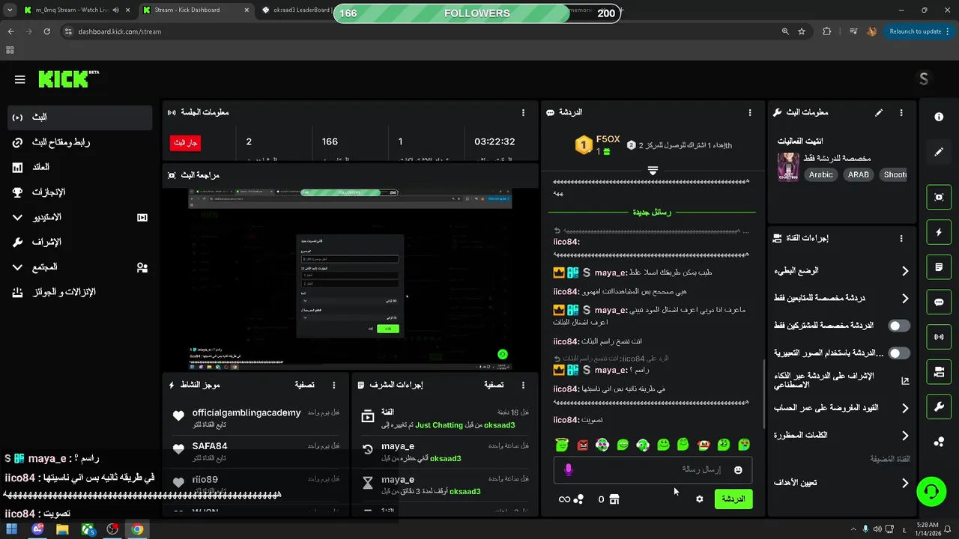Open chat settings gear next to send button
The image size is (959, 539).
tap(700, 499)
